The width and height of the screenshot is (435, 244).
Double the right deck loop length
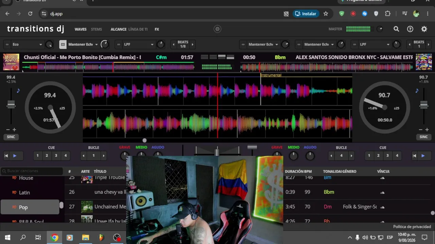tap(351, 156)
